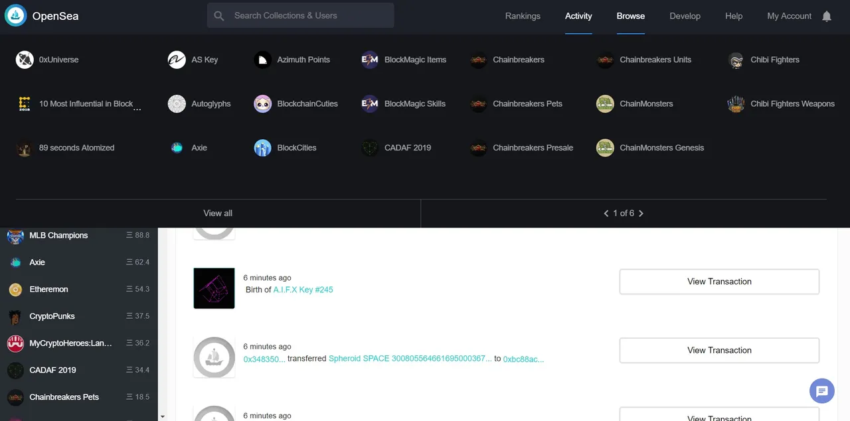Click the BlockMagic Skills icon
The width and height of the screenshot is (850, 421).
[370, 104]
